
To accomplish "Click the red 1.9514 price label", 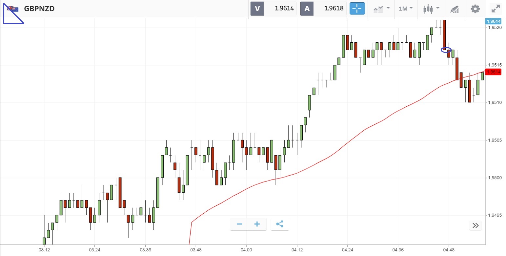I will (x=493, y=72).
